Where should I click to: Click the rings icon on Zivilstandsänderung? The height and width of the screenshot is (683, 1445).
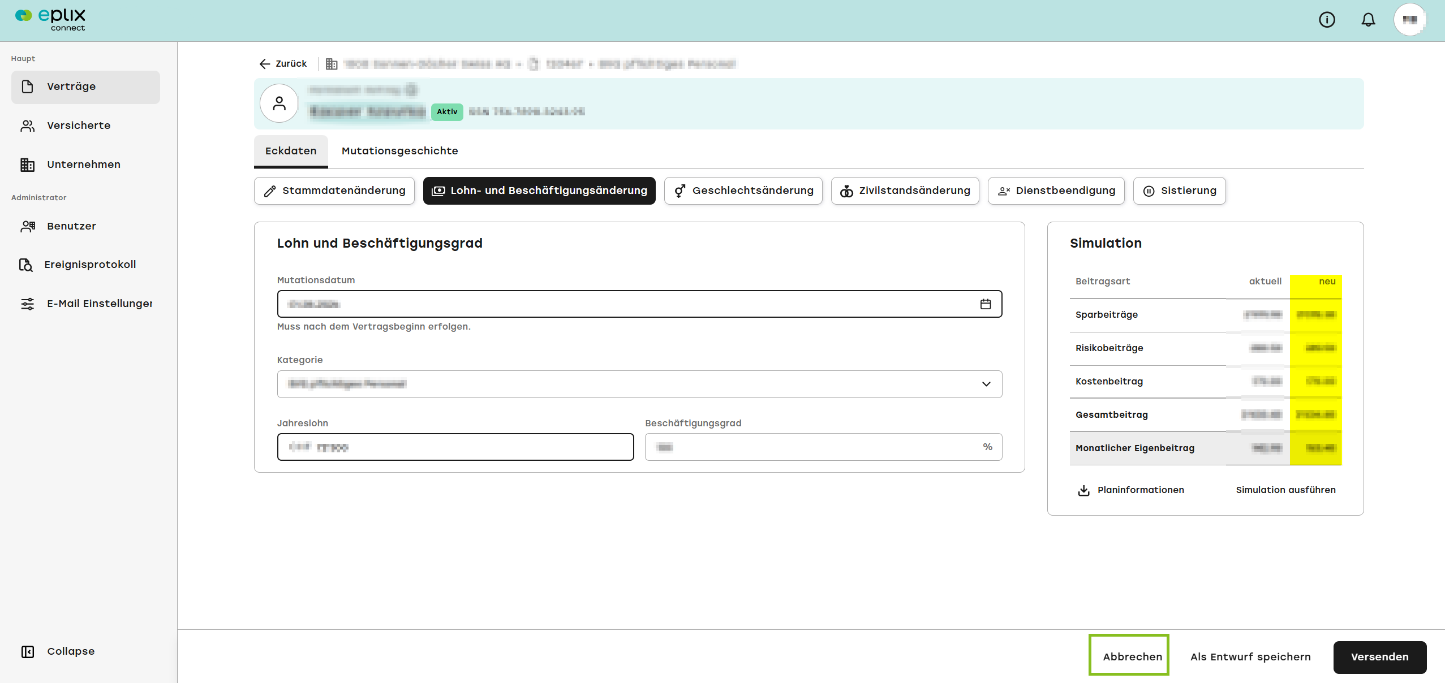point(846,191)
